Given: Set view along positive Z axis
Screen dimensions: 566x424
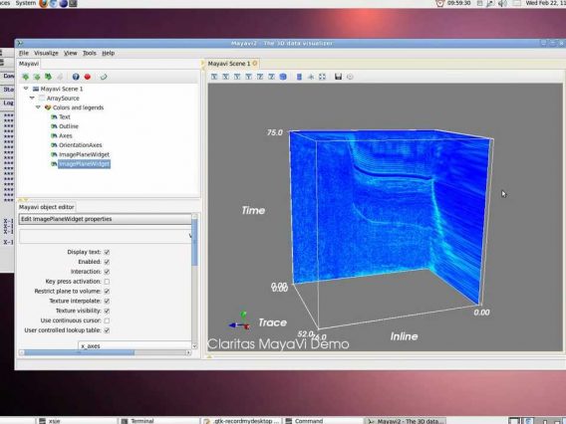Looking at the screenshot, I should [x=260, y=77].
